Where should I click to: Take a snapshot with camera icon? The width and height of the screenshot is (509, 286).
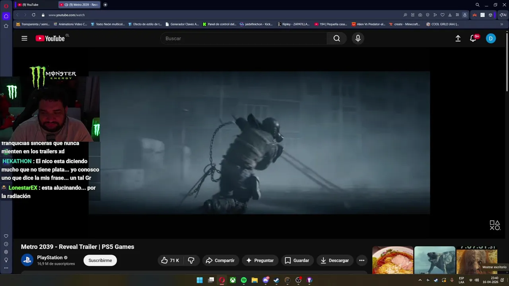[420, 15]
